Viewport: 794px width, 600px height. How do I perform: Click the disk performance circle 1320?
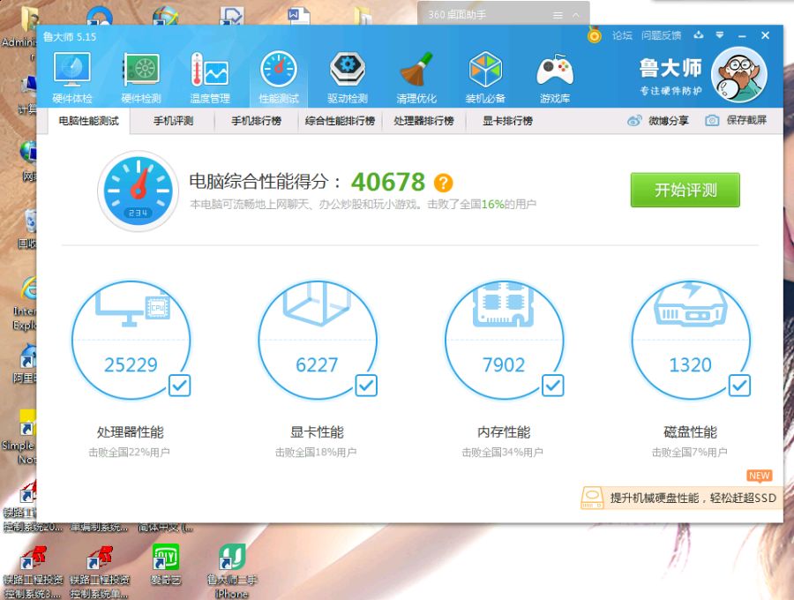[691, 341]
